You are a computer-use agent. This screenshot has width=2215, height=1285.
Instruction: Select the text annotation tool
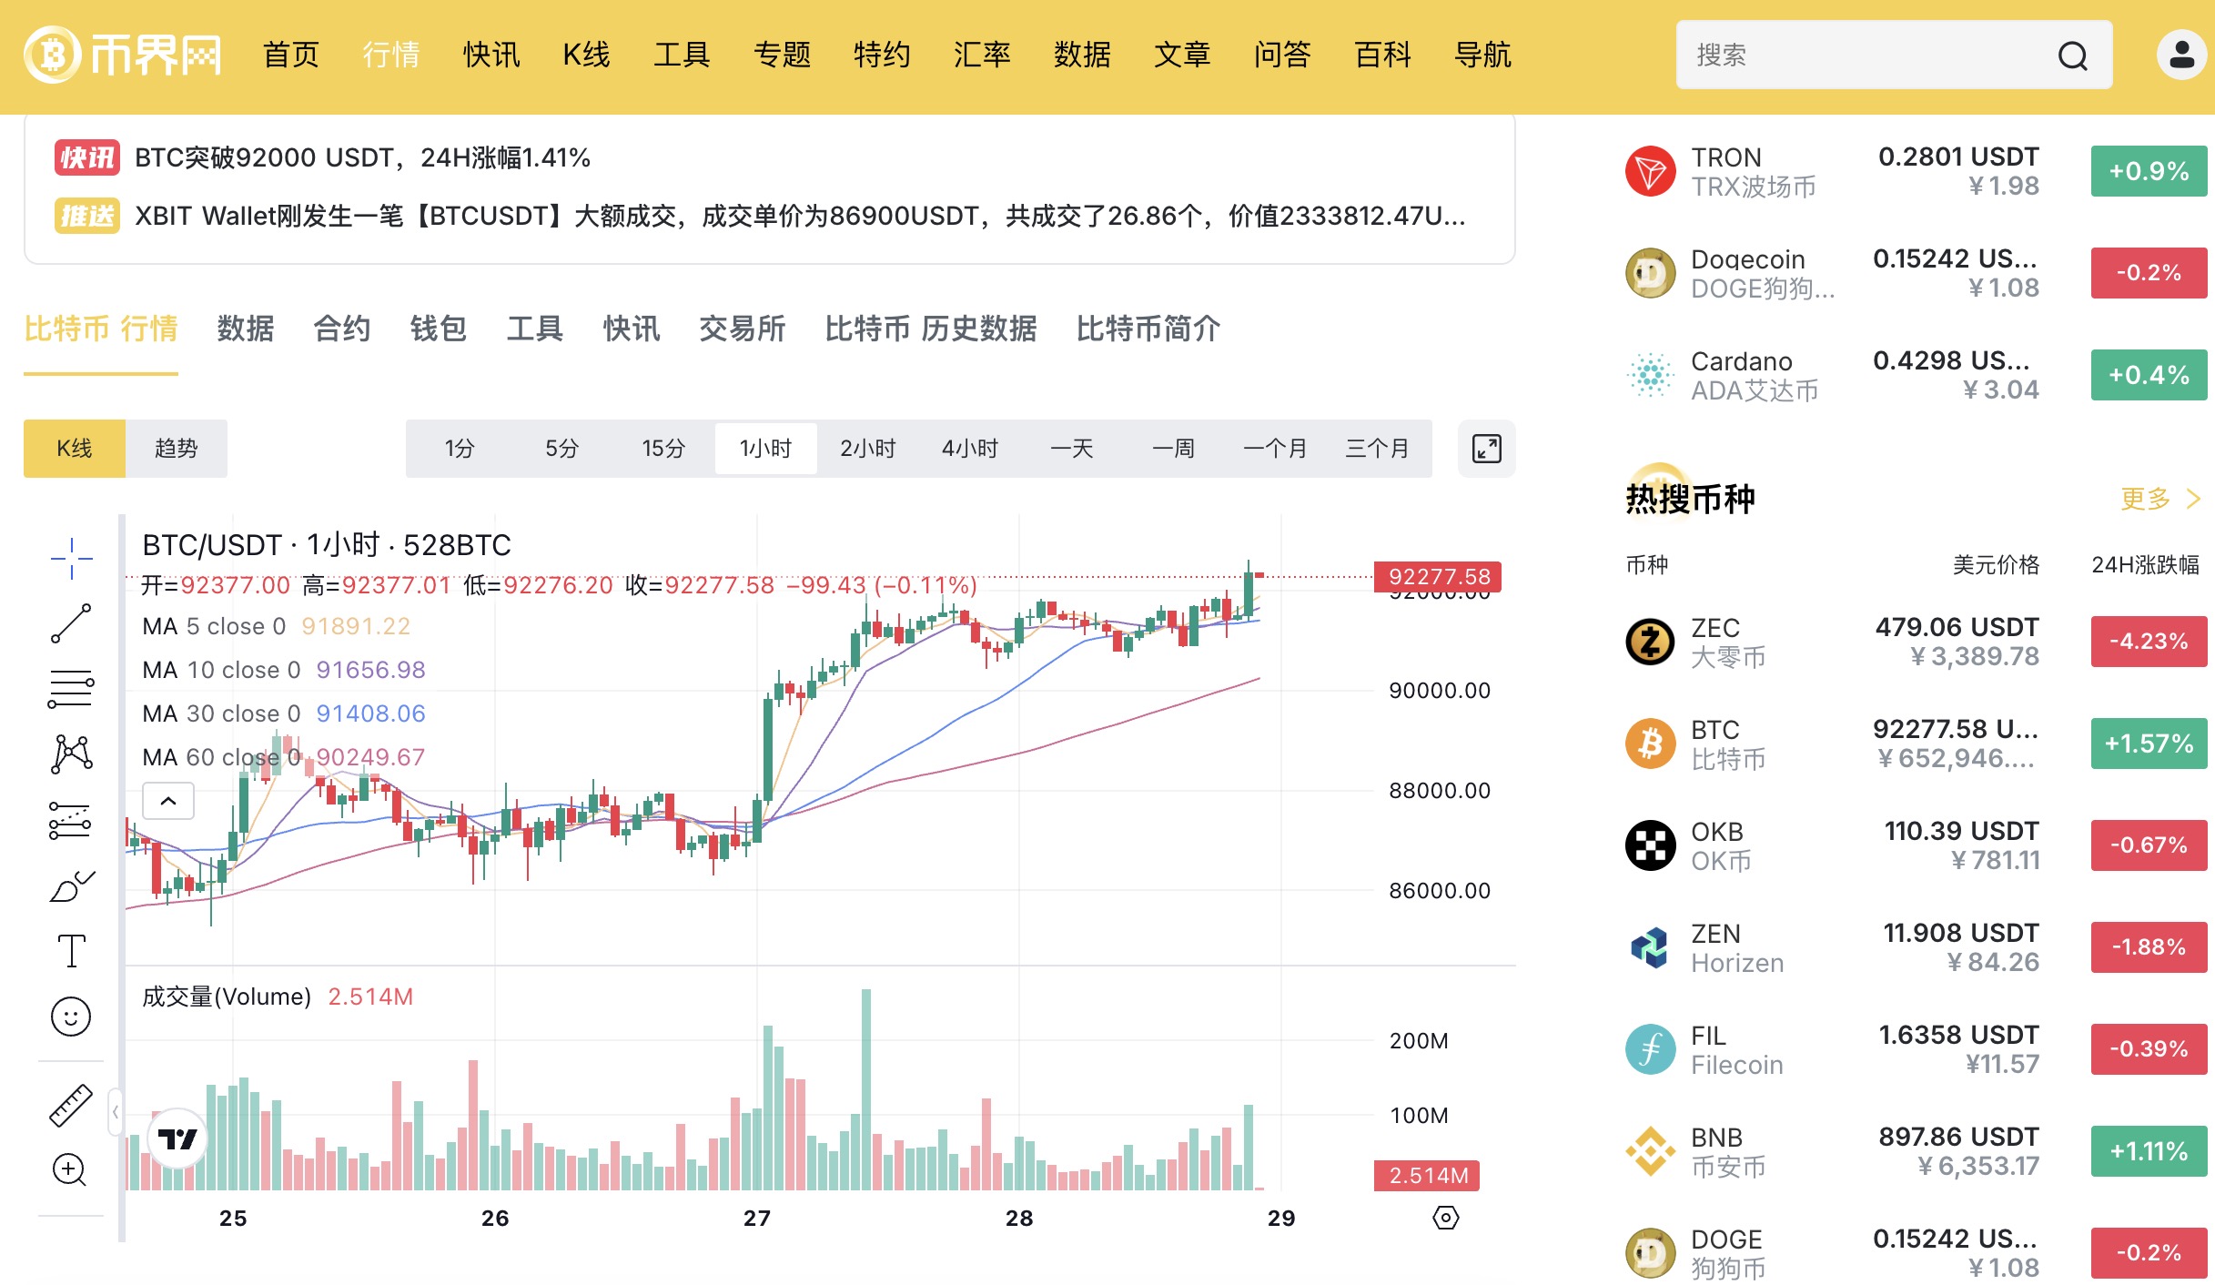(71, 951)
